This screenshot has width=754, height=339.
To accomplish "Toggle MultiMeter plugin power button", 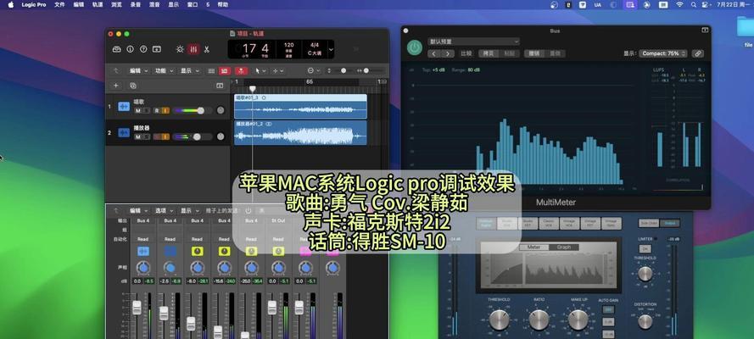I will coord(415,47).
